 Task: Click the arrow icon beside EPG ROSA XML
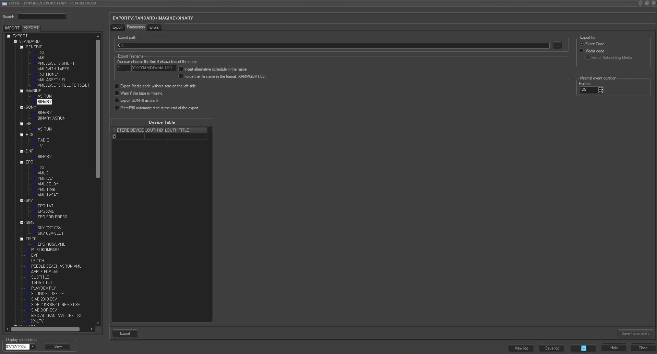point(35,244)
